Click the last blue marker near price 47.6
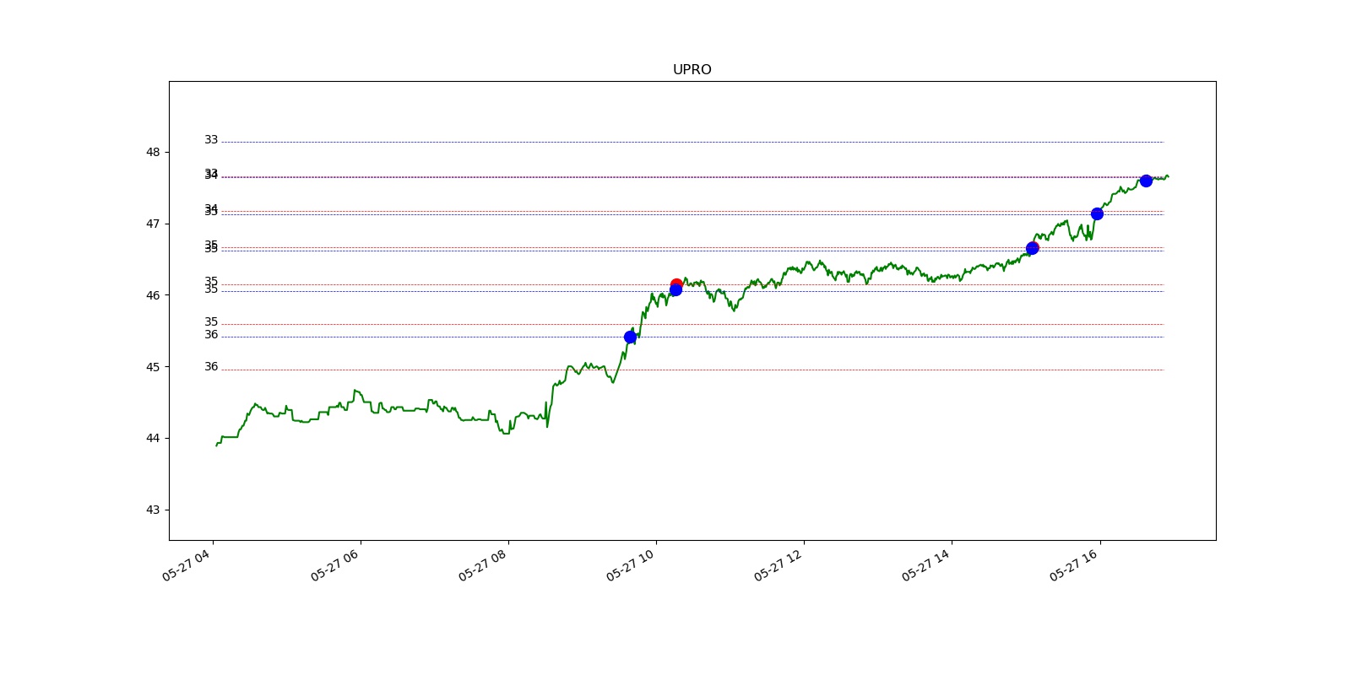 [1146, 181]
